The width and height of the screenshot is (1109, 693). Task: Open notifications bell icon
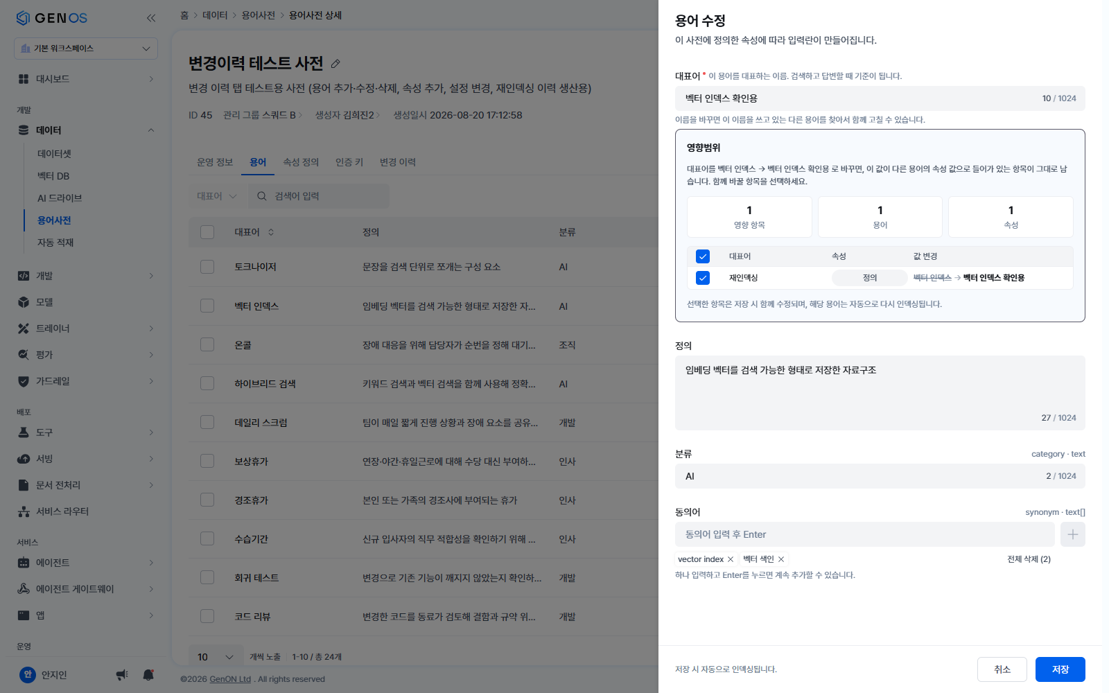click(x=148, y=675)
